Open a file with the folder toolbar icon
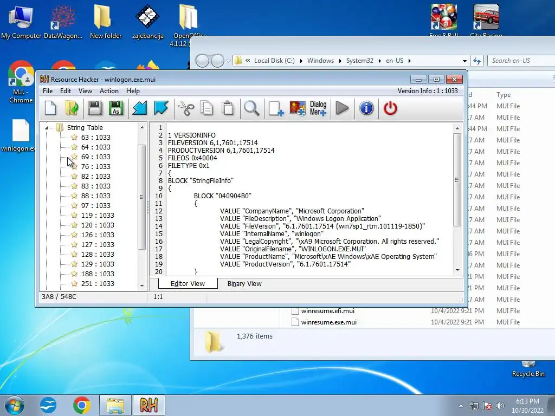 pyautogui.click(x=72, y=108)
